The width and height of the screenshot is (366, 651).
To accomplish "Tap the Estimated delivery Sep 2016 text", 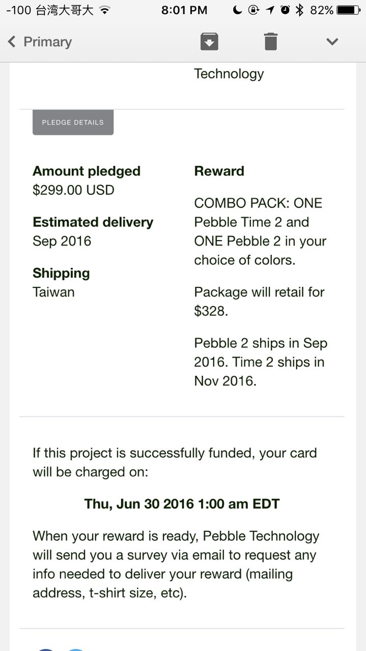I will (x=62, y=241).
